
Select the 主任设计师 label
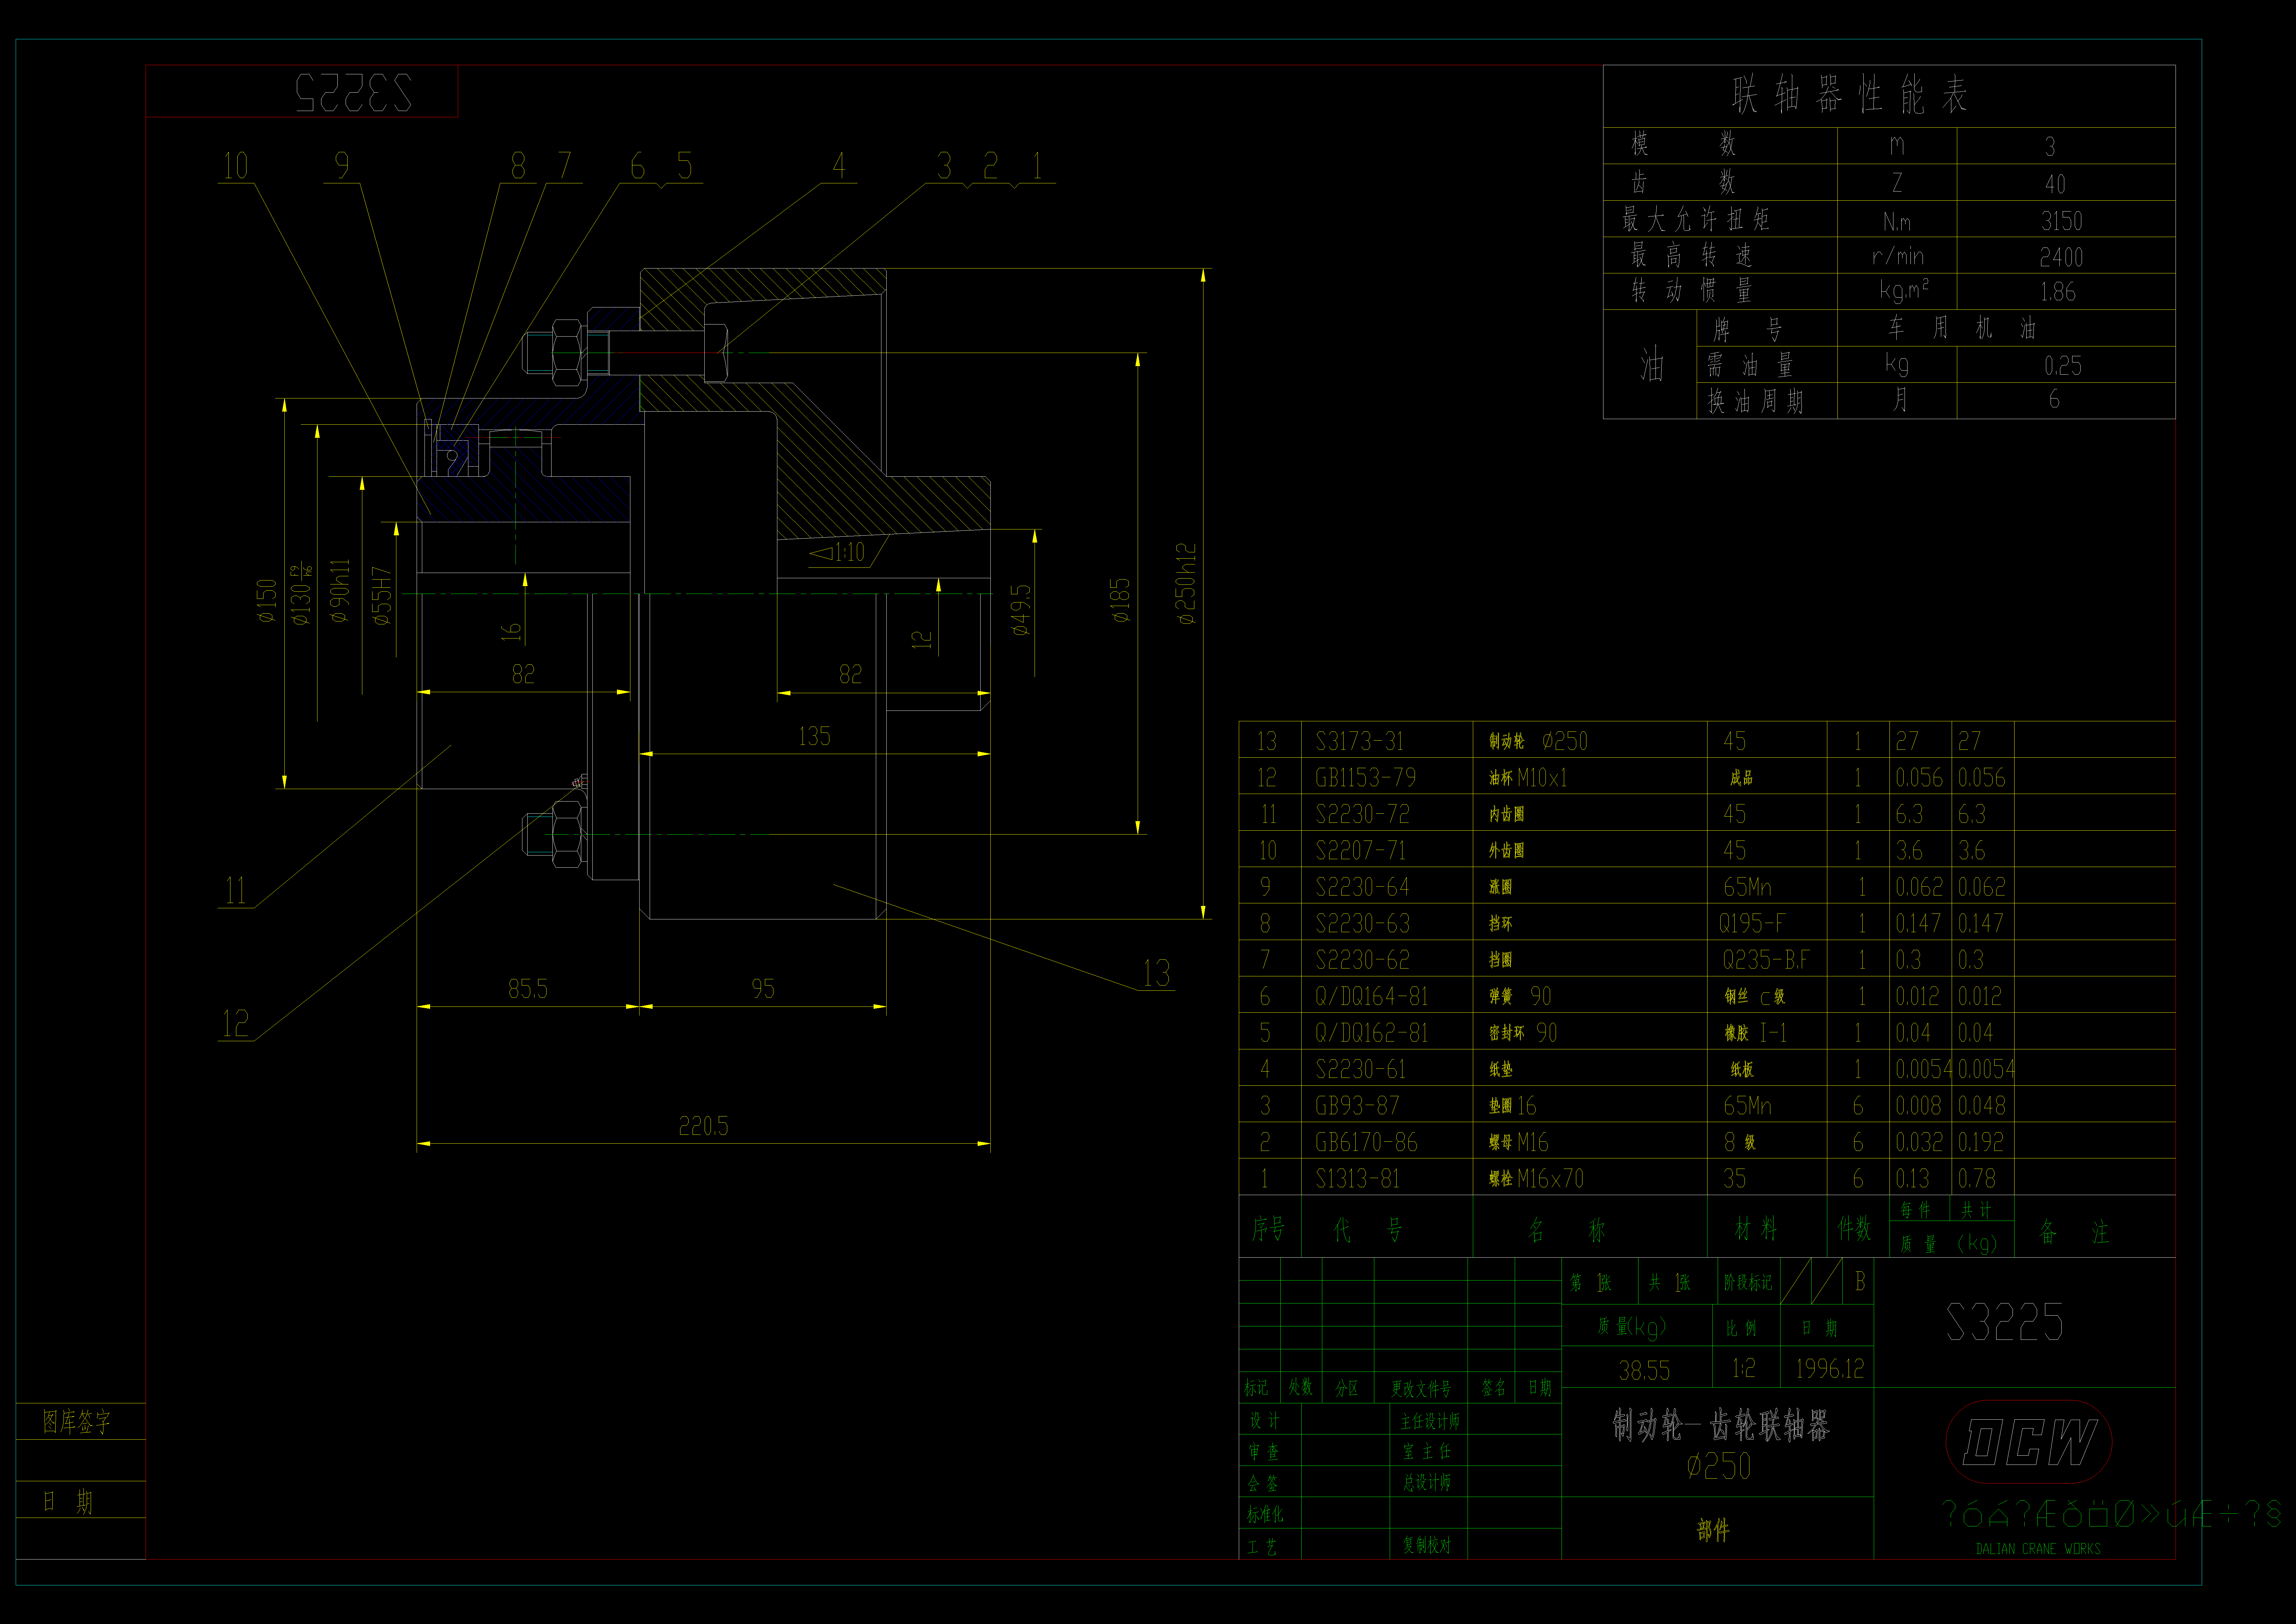click(1430, 1421)
